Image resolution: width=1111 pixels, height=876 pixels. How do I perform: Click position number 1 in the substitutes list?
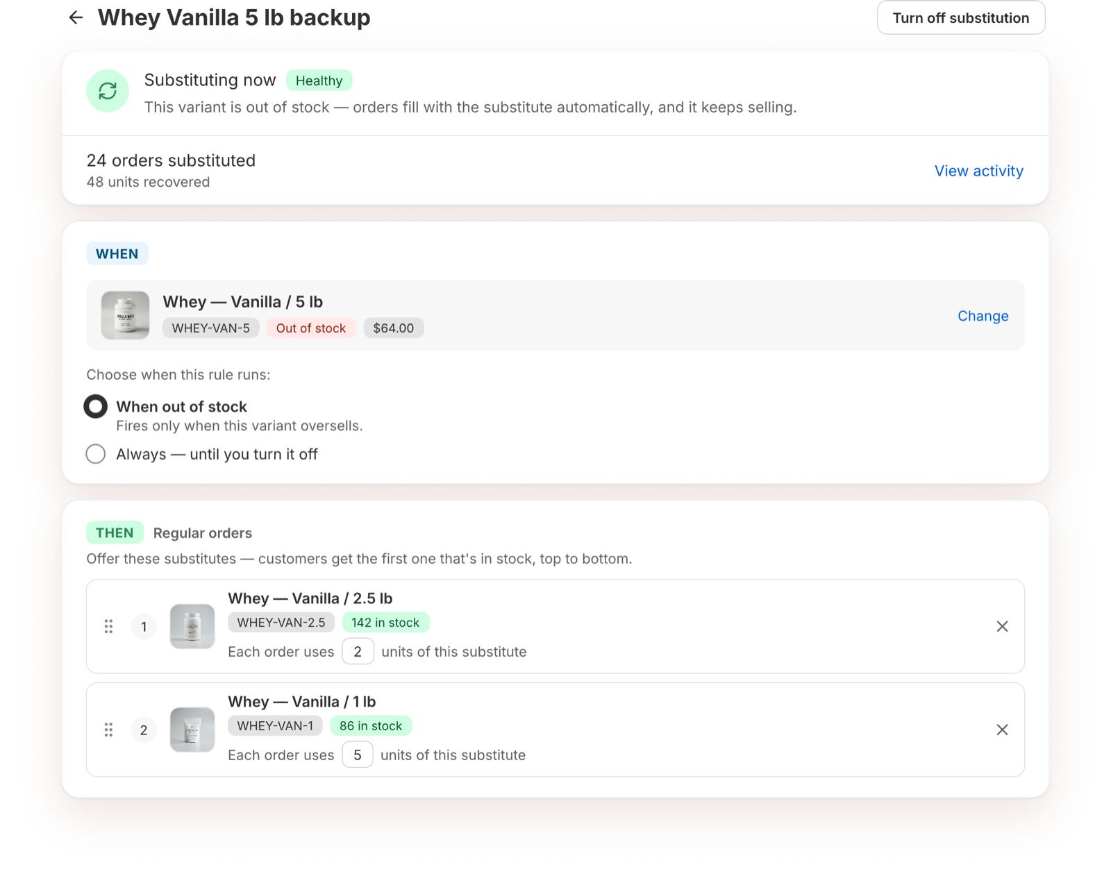click(144, 627)
